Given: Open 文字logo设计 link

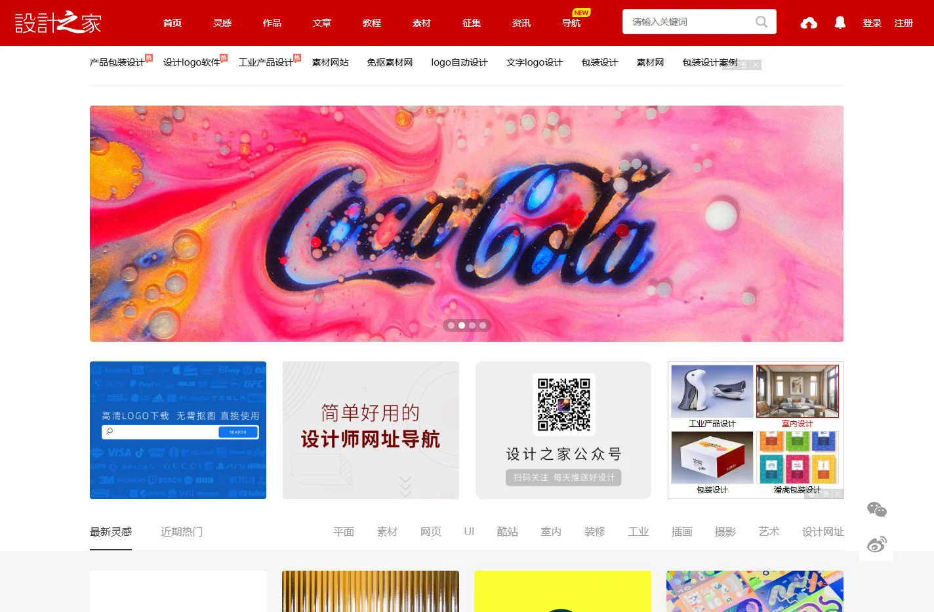Looking at the screenshot, I should pos(534,62).
